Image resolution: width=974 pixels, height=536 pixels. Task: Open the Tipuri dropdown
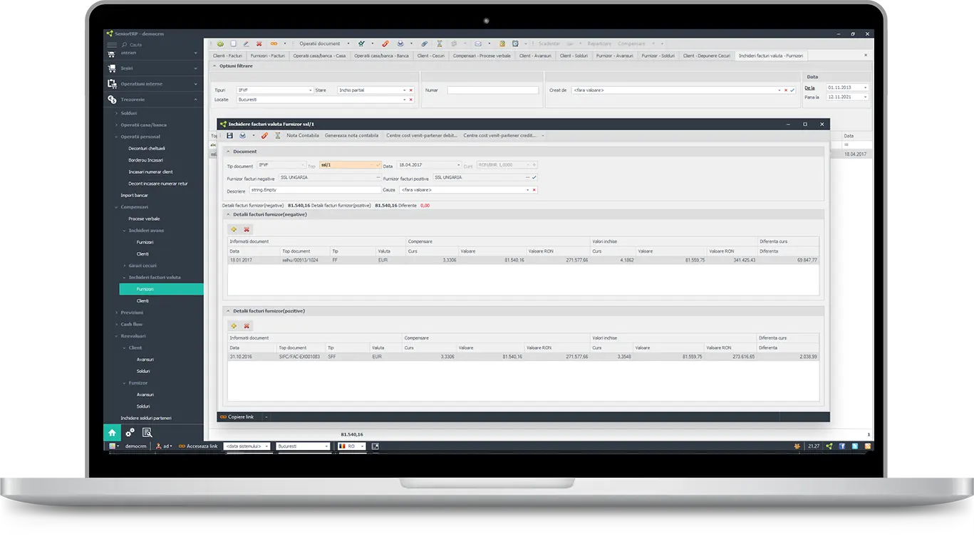point(311,90)
